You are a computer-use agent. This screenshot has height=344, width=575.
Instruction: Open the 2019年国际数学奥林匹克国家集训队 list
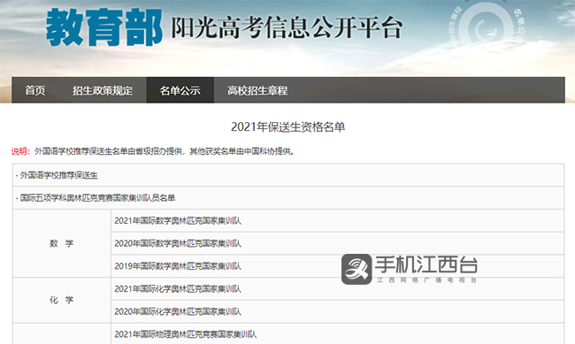(178, 266)
